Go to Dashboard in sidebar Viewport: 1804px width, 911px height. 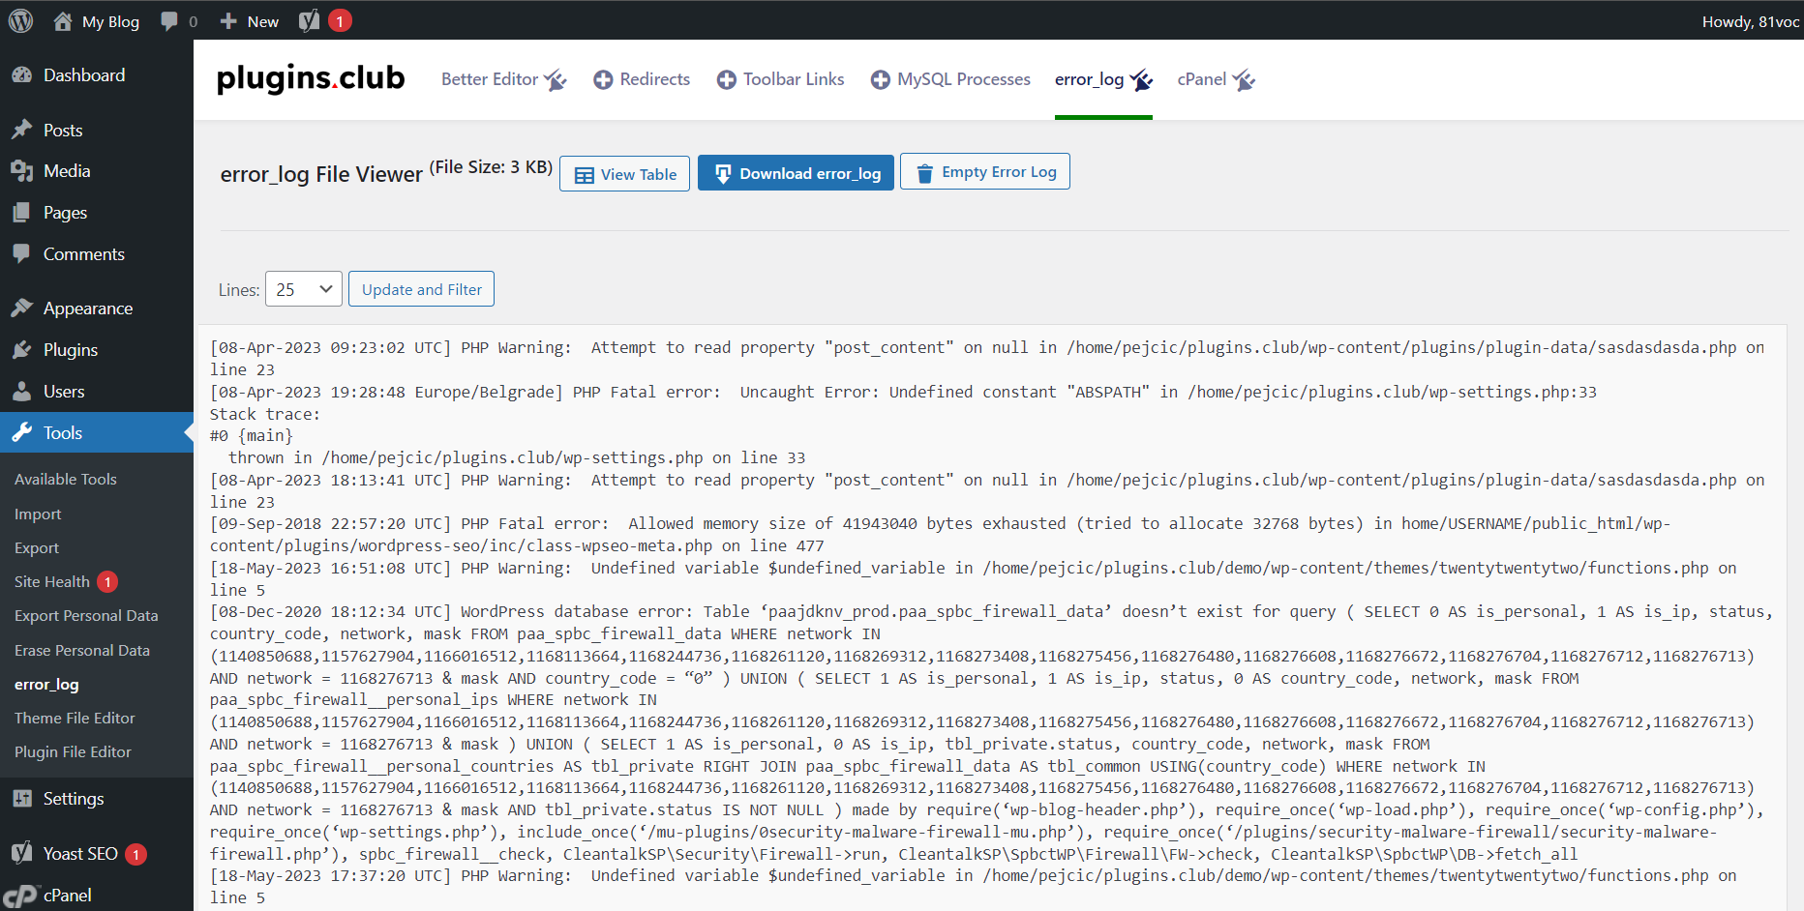click(x=84, y=75)
